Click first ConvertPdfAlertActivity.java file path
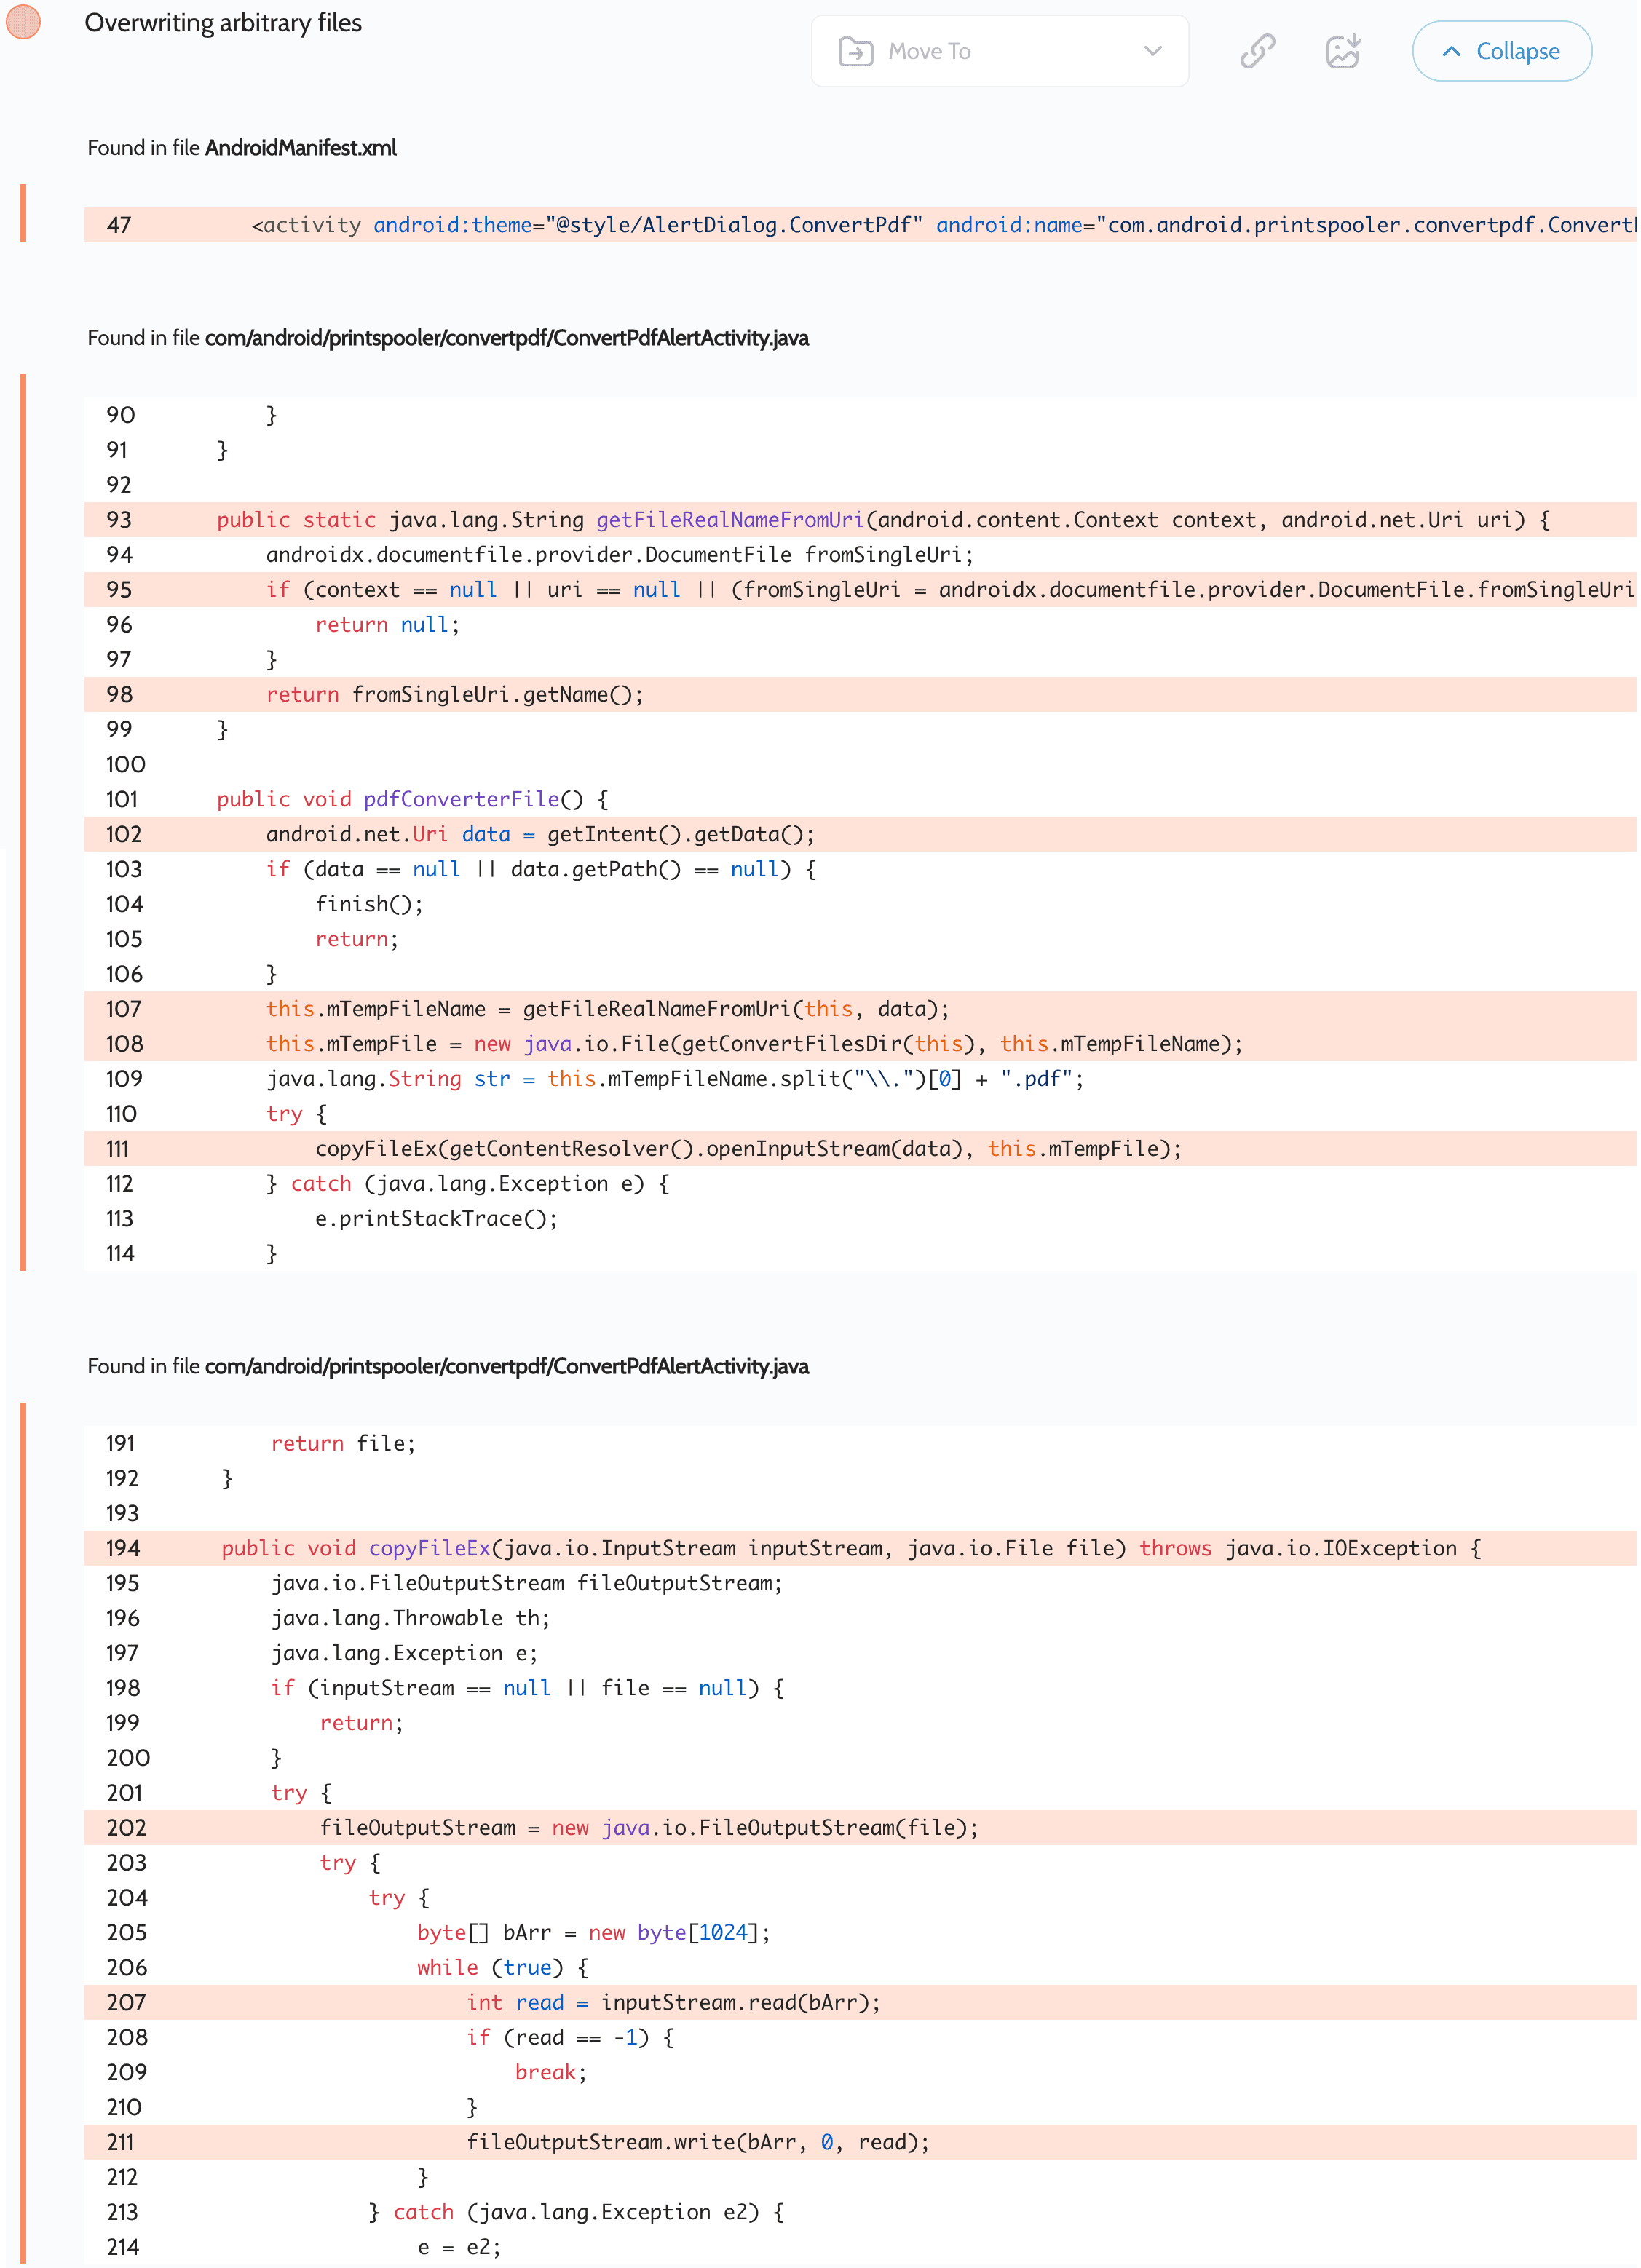This screenshot has height=2268, width=1641. 506,338
